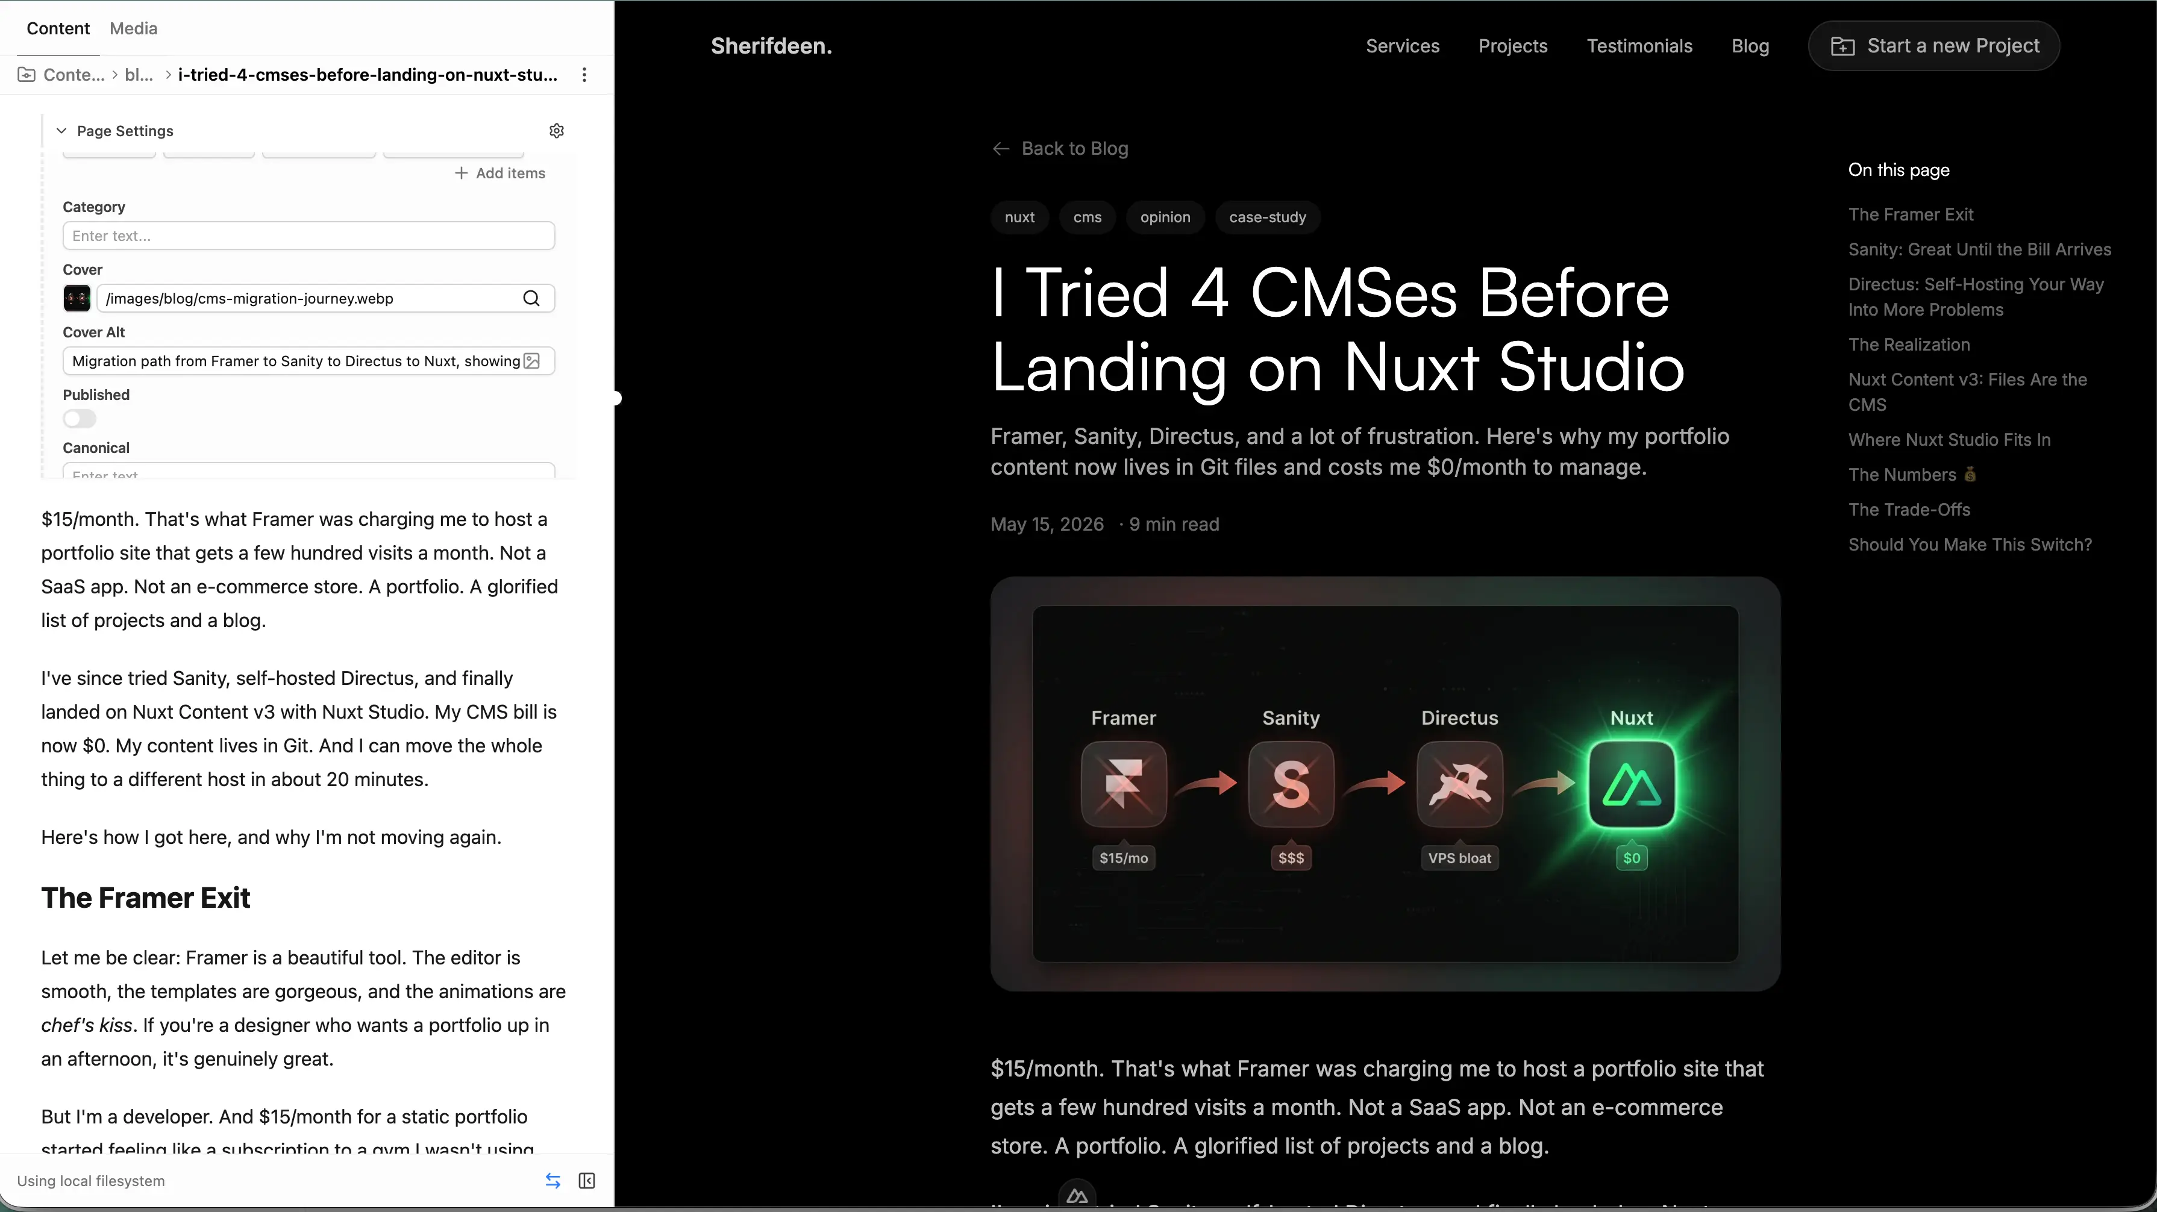Focus the Category text input
The height and width of the screenshot is (1212, 2157).
click(308, 236)
